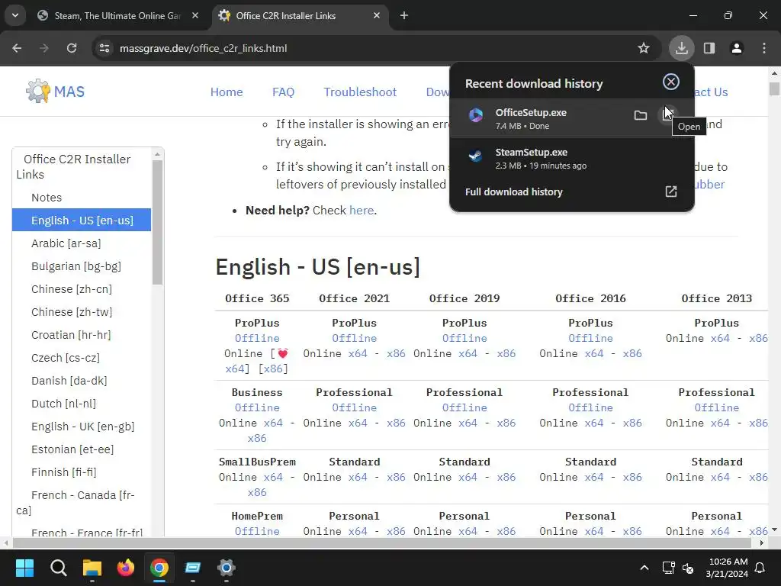Screen dimensions: 781x586
Task: Click the page vertical scrollbar thumb
Action: click(774, 89)
